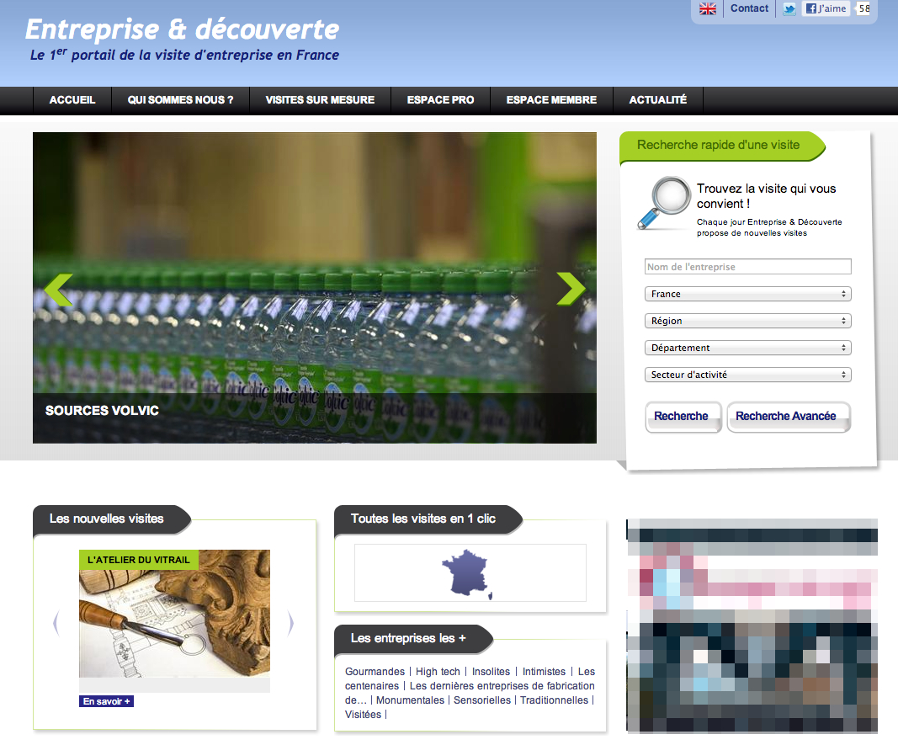Go to previous item in Les nouvelles visites
Image resolution: width=898 pixels, height=745 pixels.
coord(56,622)
